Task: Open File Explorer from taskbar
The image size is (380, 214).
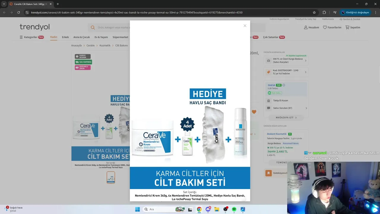Action: [x=217, y=209]
